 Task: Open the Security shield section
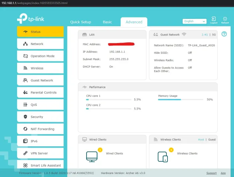coord(40,117)
